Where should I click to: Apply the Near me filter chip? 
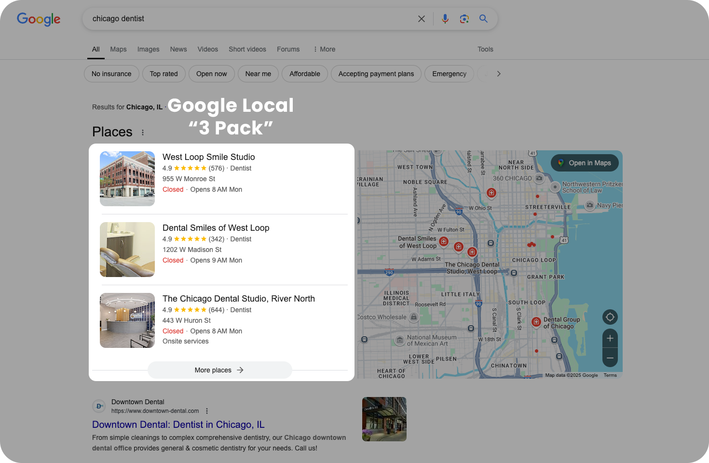tap(258, 74)
